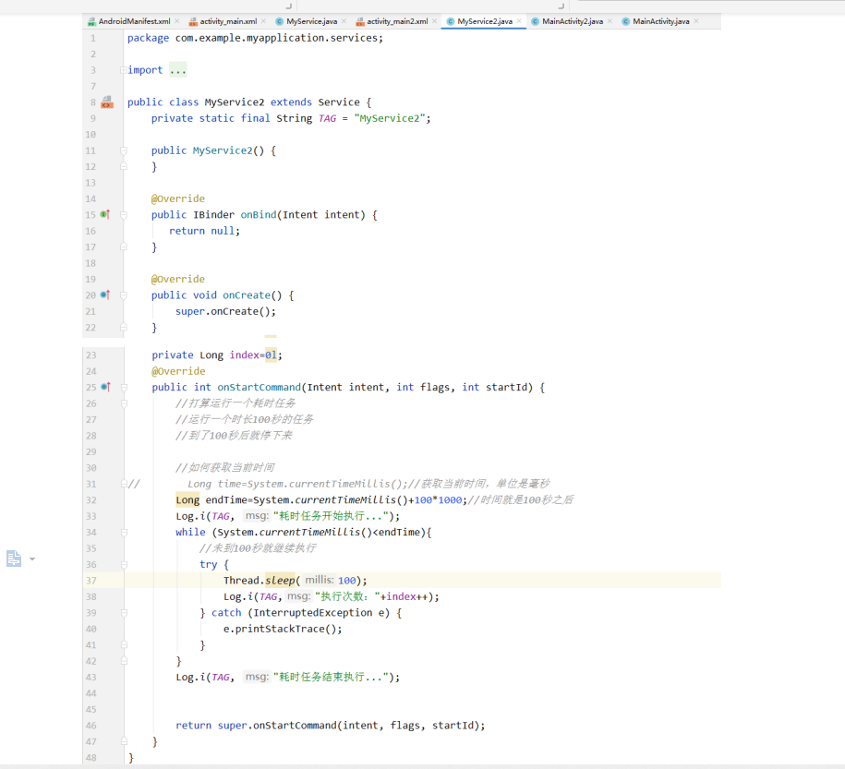Click the class name MyService2 on line 8
This screenshot has height=769, width=845.
click(x=235, y=102)
